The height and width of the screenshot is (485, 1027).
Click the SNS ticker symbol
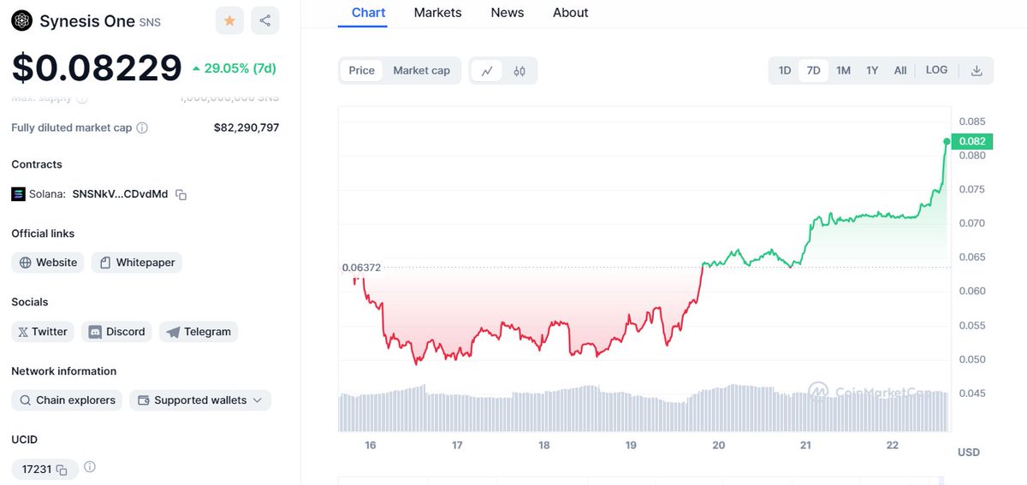(150, 22)
